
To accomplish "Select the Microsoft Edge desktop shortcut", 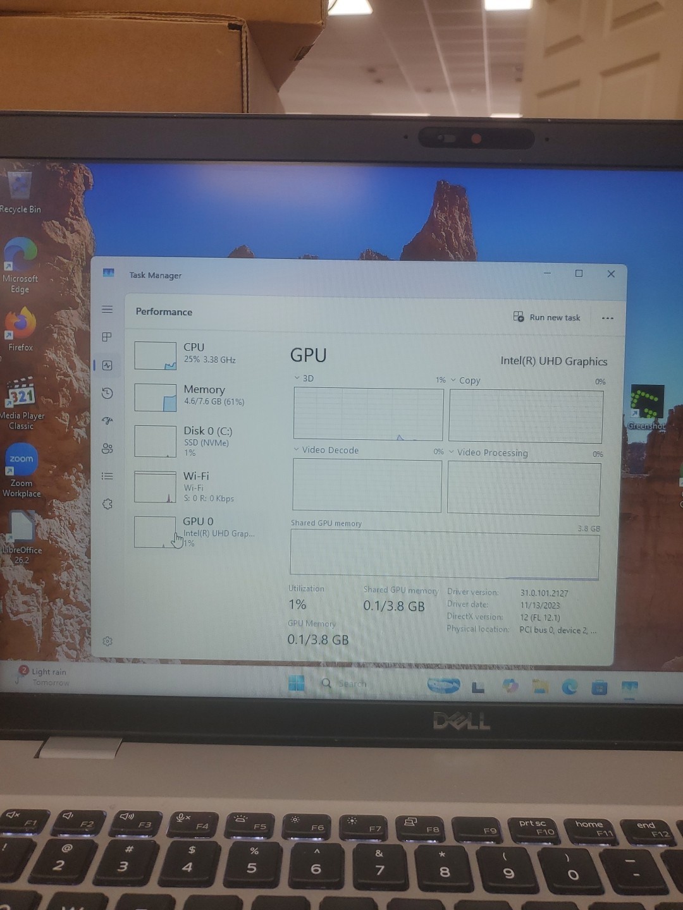I will [x=20, y=265].
